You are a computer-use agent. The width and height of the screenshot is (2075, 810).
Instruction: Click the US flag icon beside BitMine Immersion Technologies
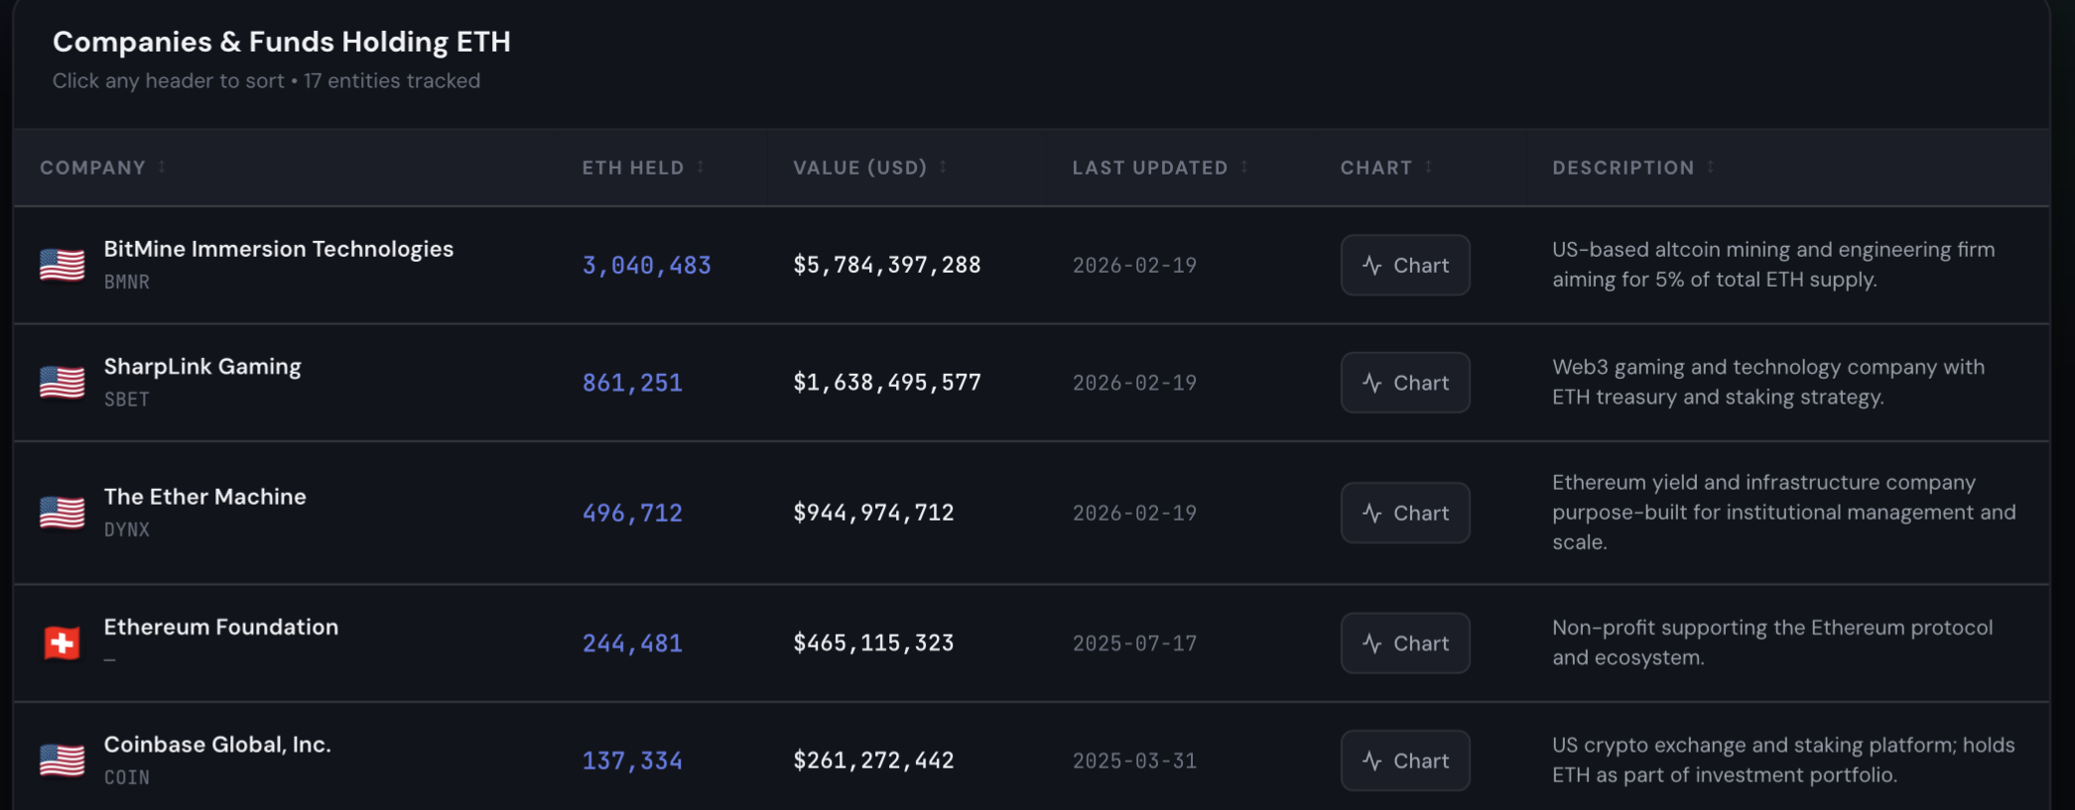coord(62,265)
